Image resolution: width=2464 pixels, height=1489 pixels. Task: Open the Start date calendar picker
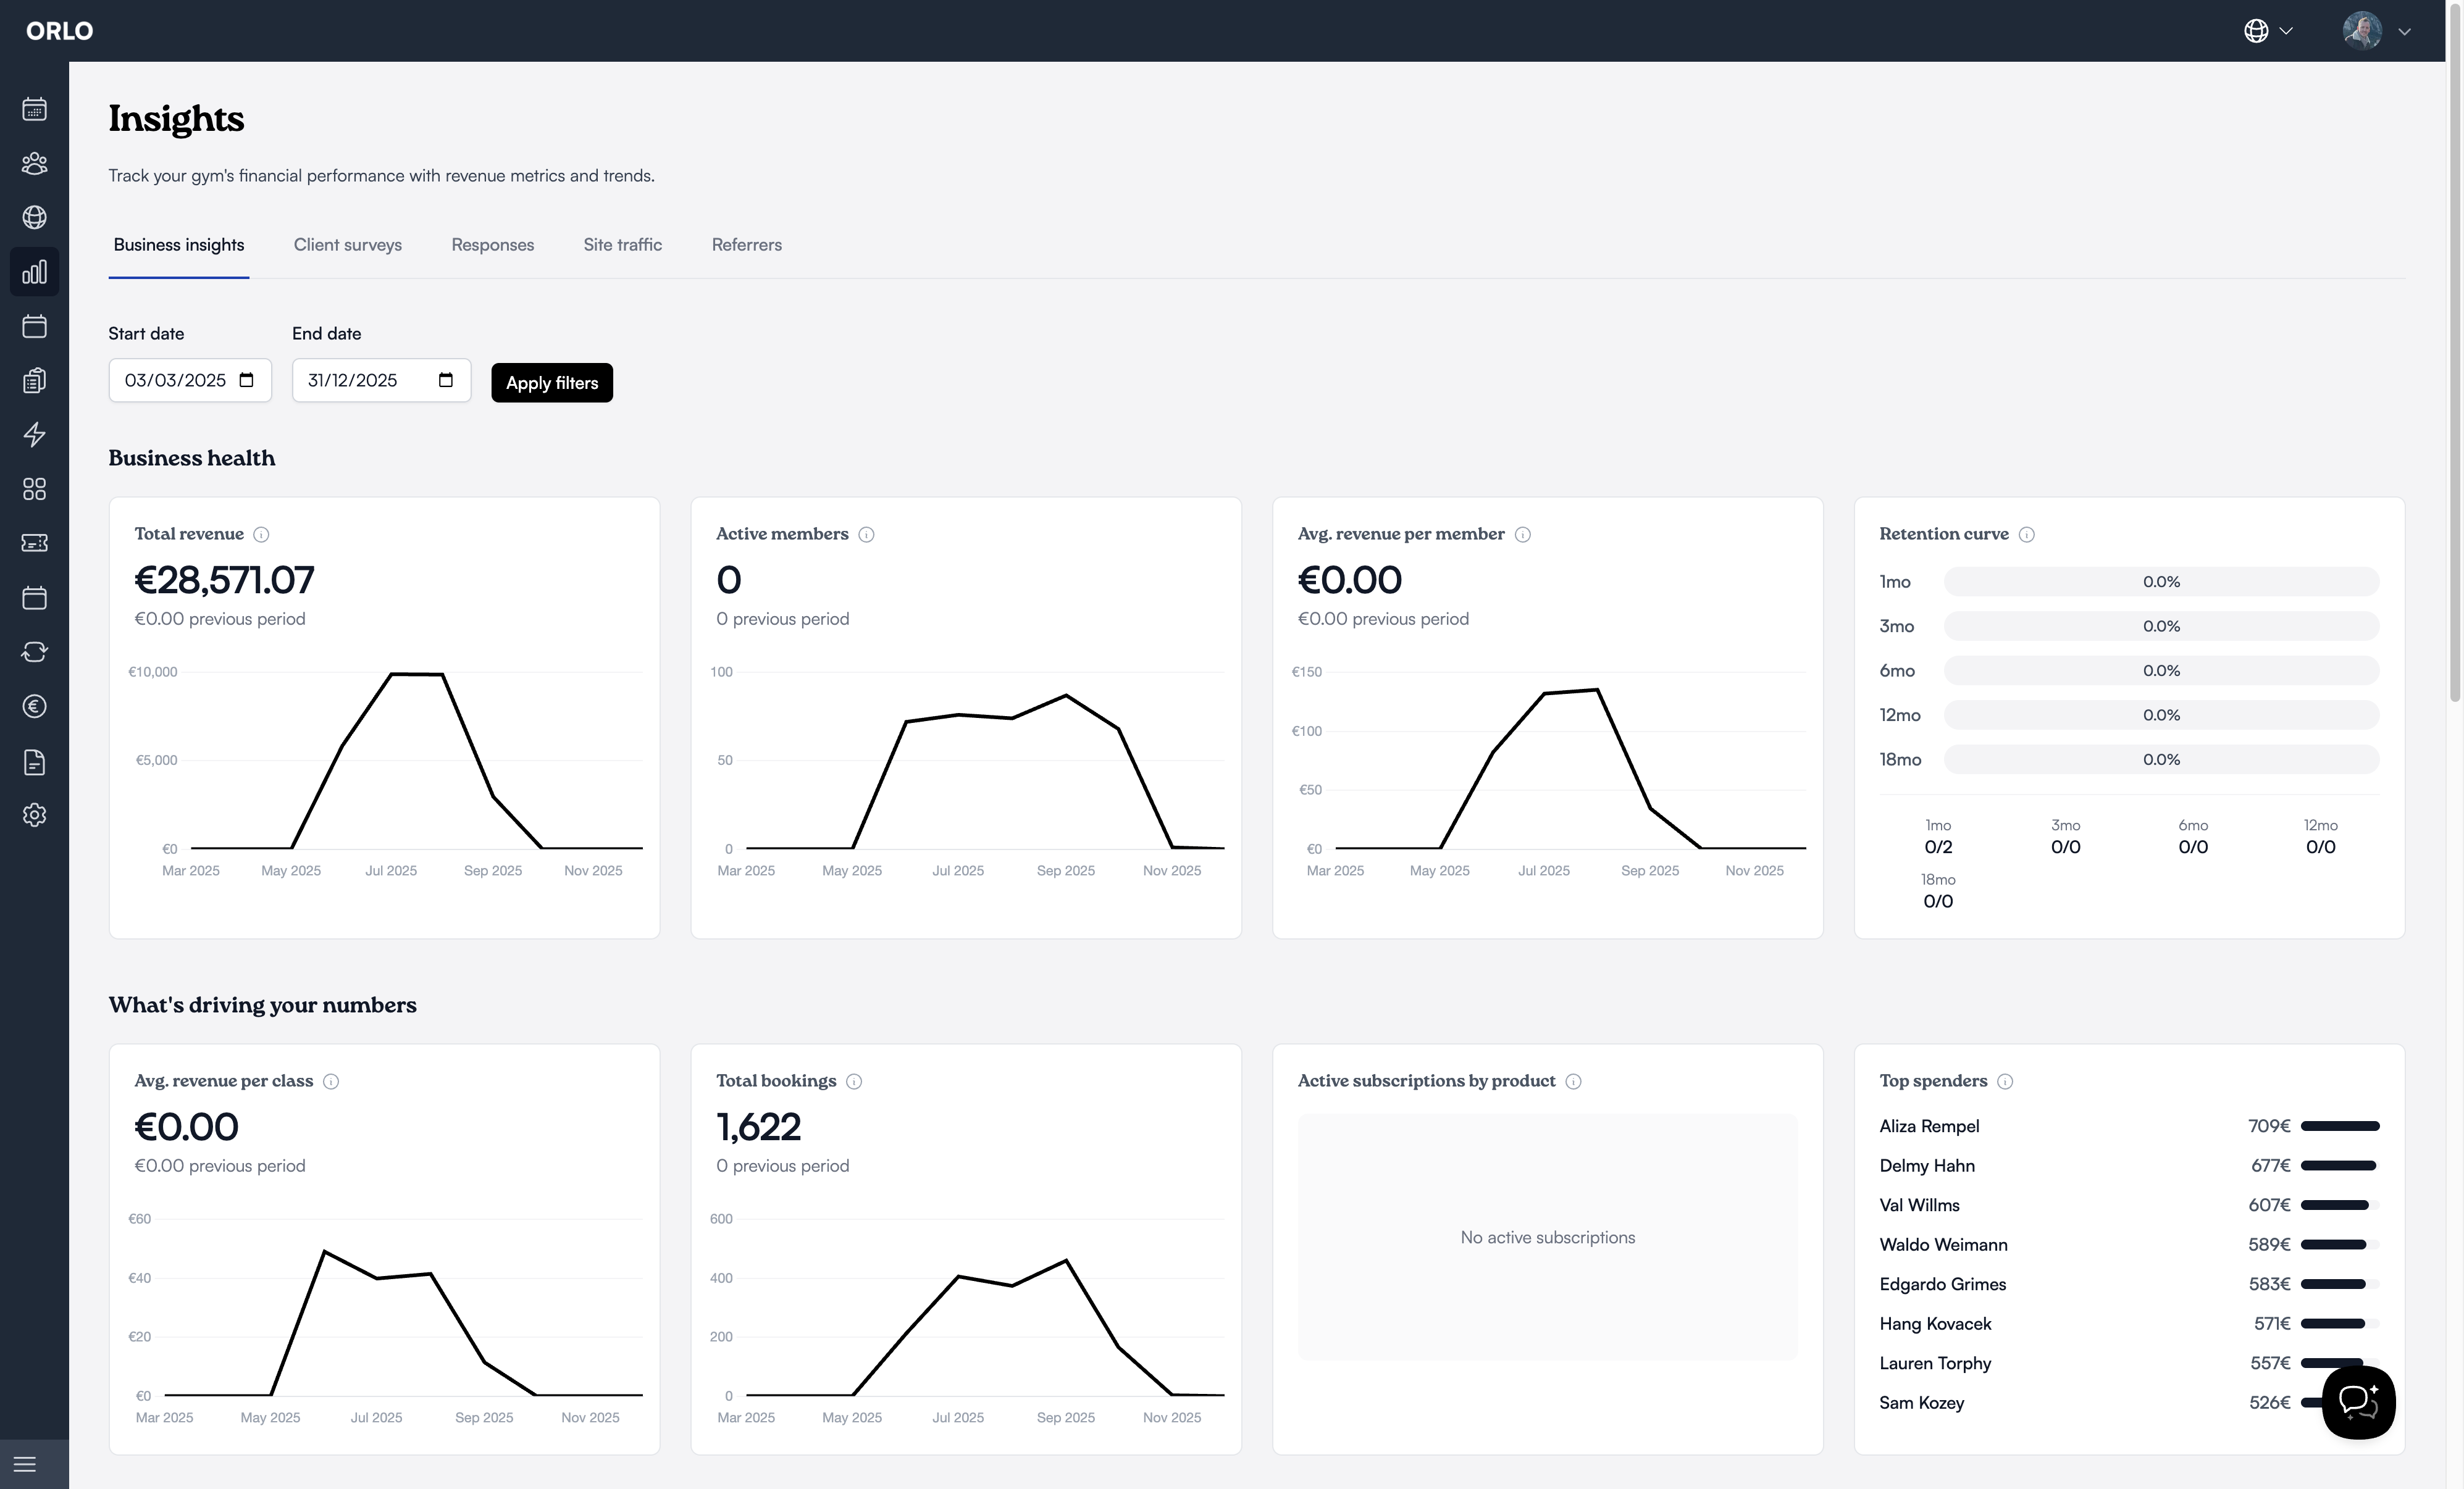(247, 381)
